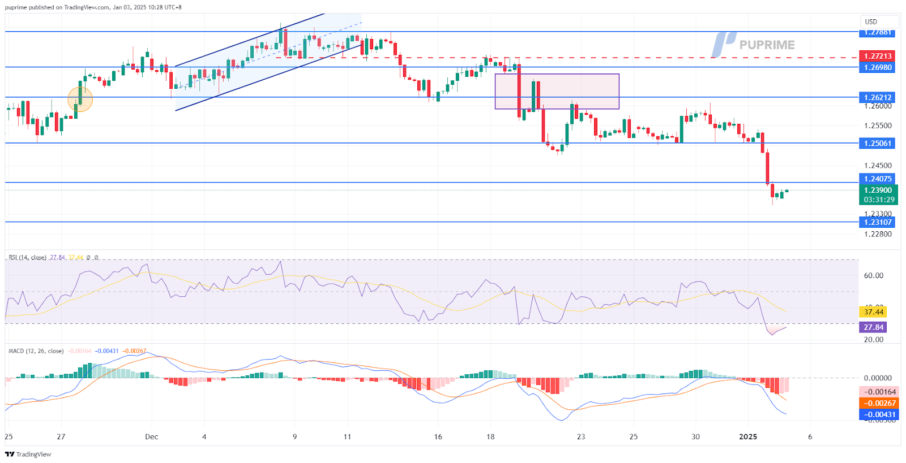
Task: Click the 4 date on time axis
Action: [204, 436]
